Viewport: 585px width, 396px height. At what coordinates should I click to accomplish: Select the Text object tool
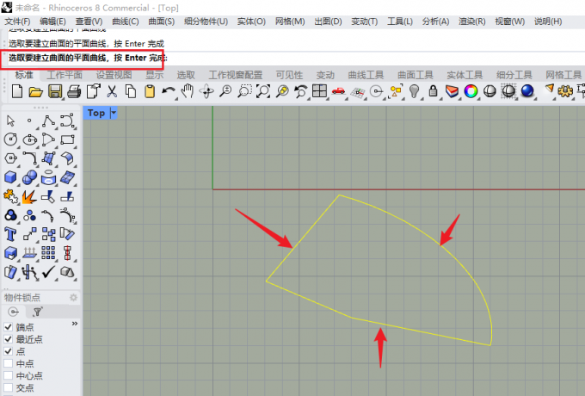pos(10,234)
